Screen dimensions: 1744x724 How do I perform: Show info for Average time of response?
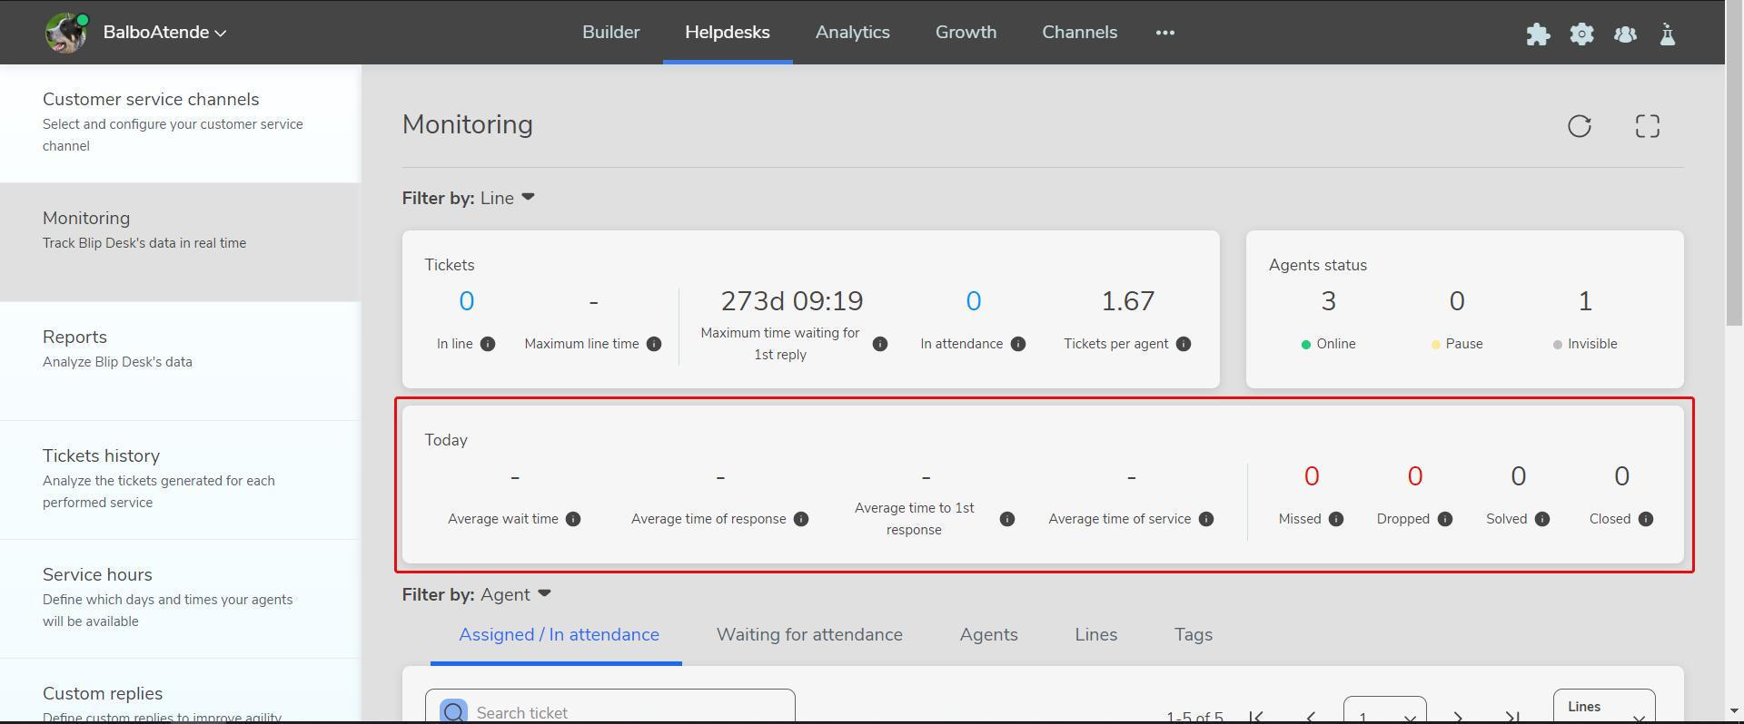[801, 519]
